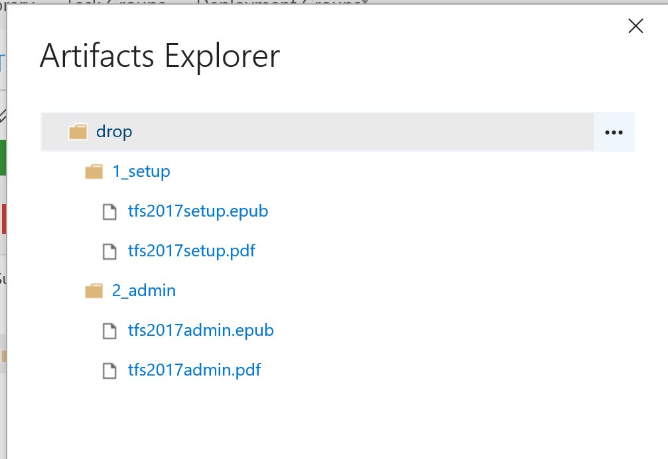Click the 1_setup folder icon
This screenshot has height=459, width=668.
pyautogui.click(x=94, y=172)
